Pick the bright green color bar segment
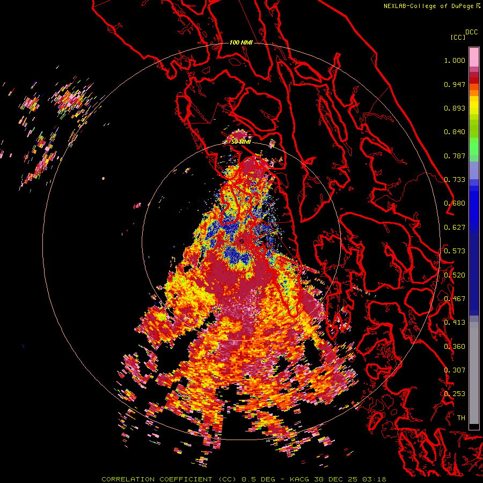 click(x=474, y=147)
